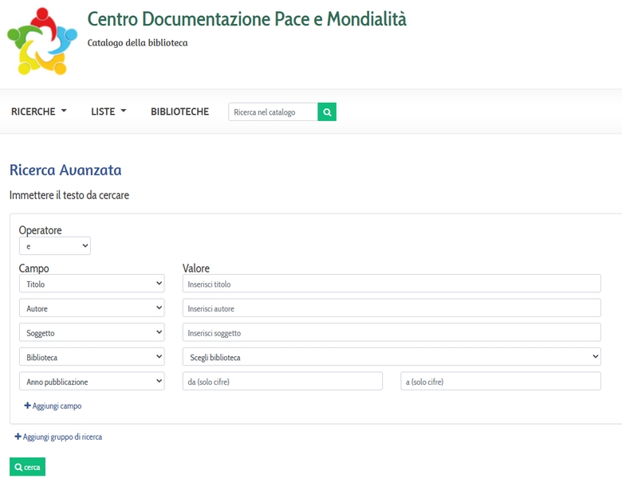The image size is (622, 482).
Task: Go to the BIBLIOTECHE page
Action: pos(179,112)
